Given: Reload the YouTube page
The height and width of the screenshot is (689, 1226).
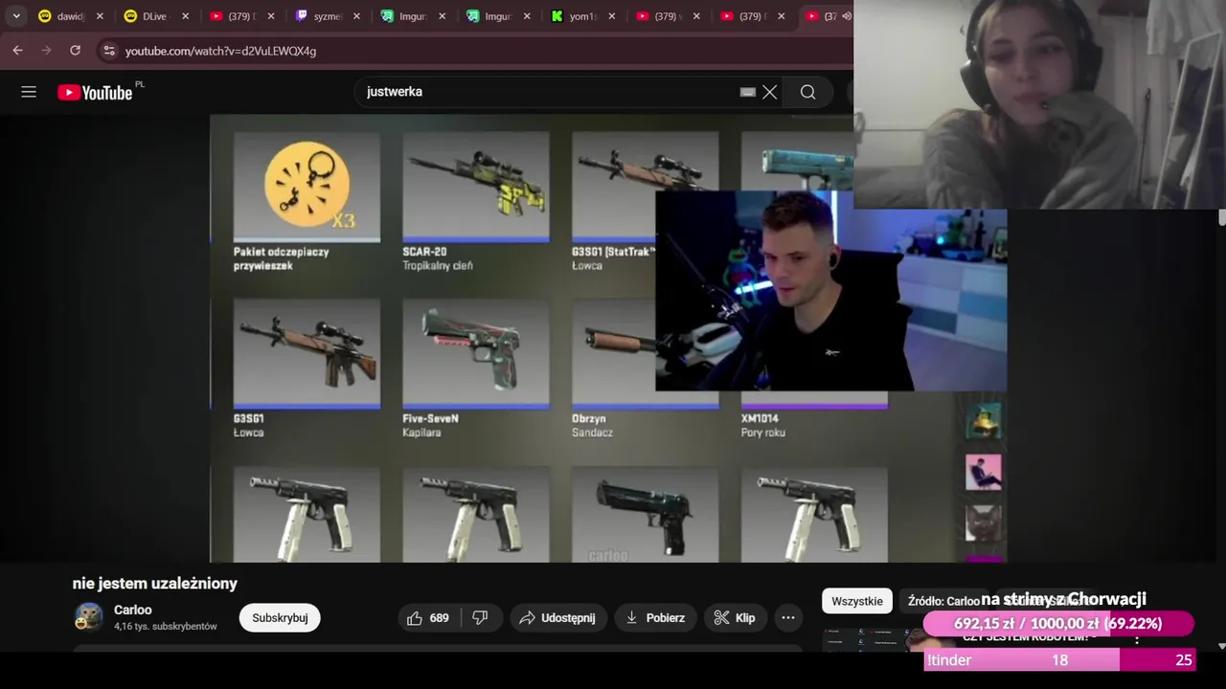Looking at the screenshot, I should [x=75, y=51].
